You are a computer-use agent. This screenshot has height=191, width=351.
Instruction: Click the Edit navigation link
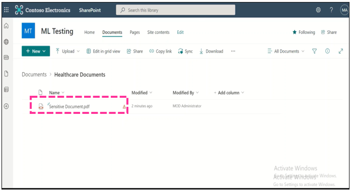tap(180, 32)
